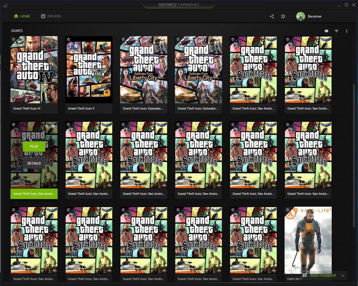This screenshot has height=286, width=358.
Task: Click the 'Grand Theft Auto V' title label
Action: [x=81, y=109]
